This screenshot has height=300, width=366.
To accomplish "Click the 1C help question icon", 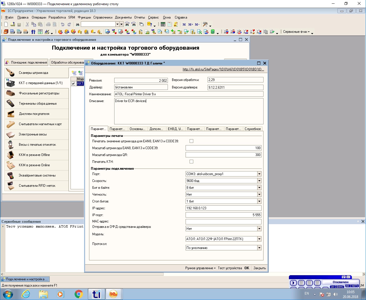I will (x=149, y=25).
